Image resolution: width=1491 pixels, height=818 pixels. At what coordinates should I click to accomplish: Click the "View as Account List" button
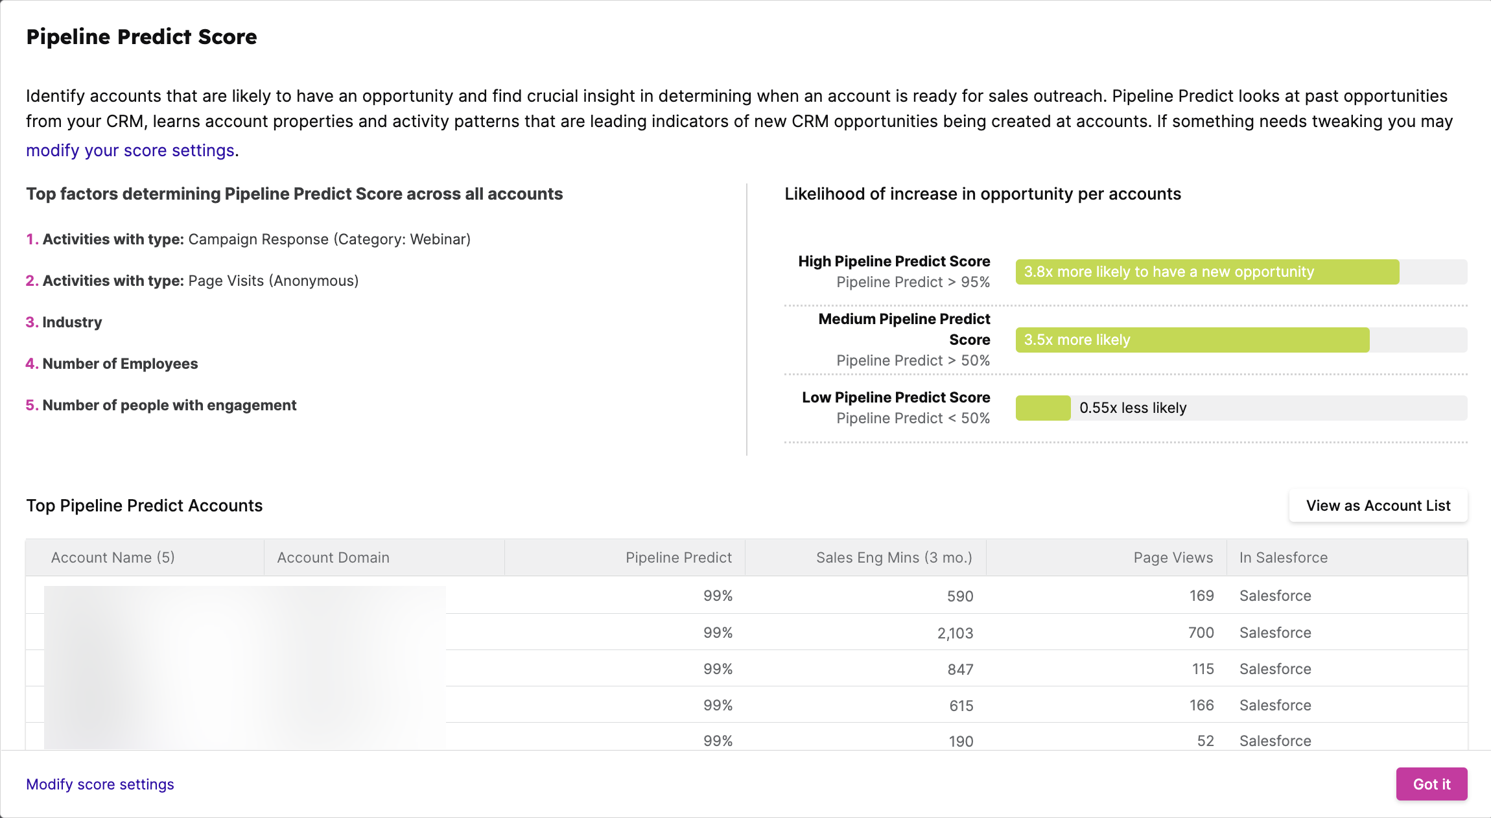tap(1378, 505)
